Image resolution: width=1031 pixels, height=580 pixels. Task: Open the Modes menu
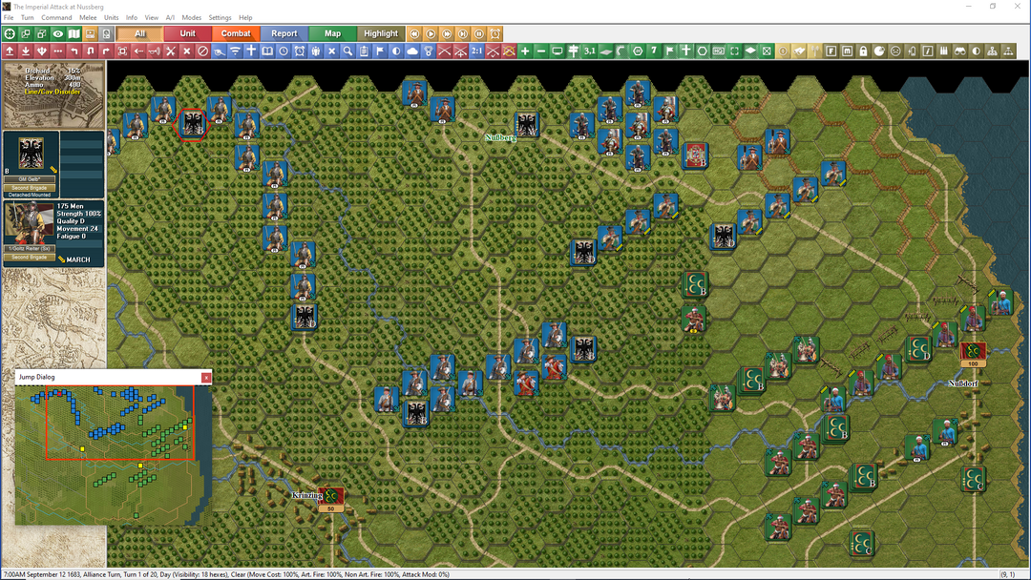191,18
